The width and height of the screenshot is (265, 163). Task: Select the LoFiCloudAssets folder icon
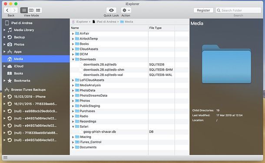tap(77, 80)
